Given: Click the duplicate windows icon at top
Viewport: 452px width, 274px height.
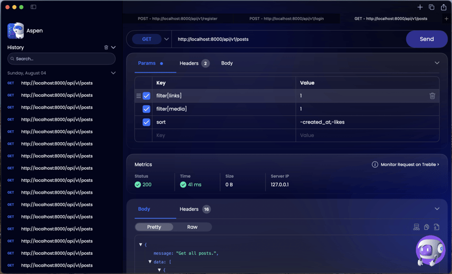Looking at the screenshot, I should [432, 7].
